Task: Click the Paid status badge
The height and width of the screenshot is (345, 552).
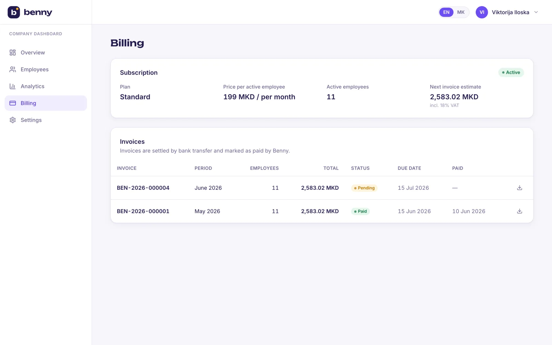Action: point(360,211)
